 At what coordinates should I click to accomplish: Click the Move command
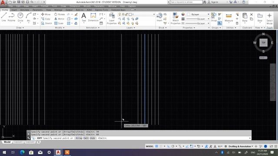click(46, 14)
